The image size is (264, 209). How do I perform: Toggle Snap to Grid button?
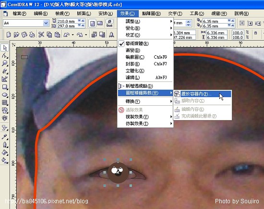click(242, 23)
